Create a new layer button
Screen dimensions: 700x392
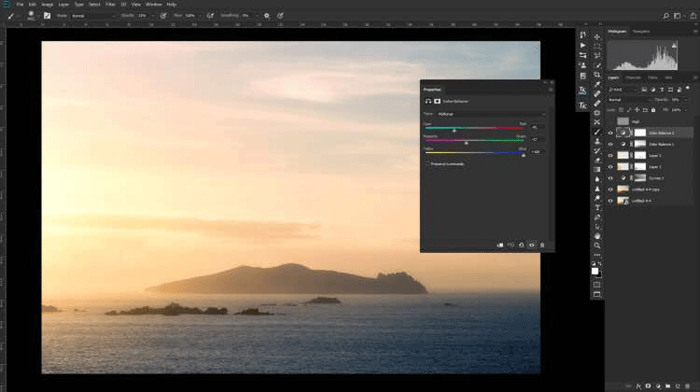click(x=677, y=386)
